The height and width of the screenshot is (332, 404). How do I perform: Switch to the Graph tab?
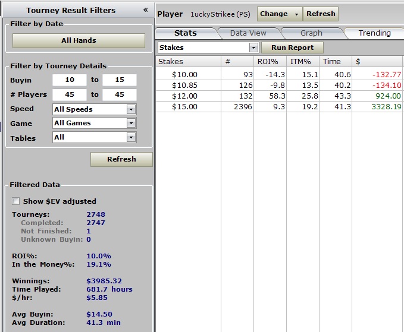311,33
